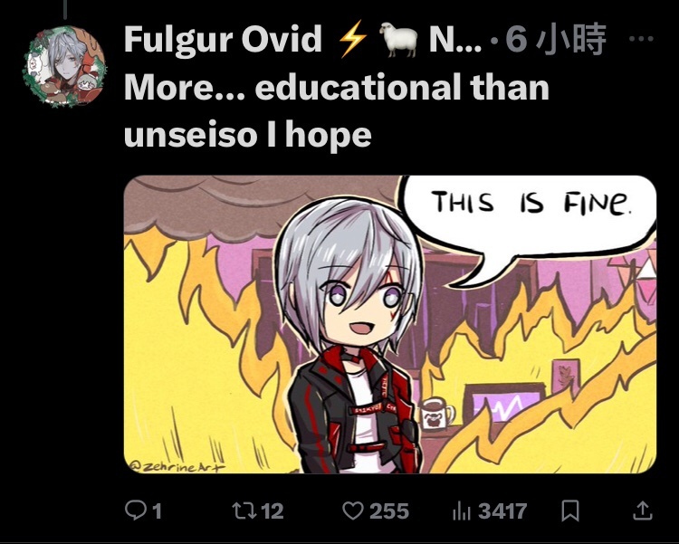Image resolution: width=679 pixels, height=544 pixels.
Task: Open the share upload icon
Action: click(x=642, y=511)
